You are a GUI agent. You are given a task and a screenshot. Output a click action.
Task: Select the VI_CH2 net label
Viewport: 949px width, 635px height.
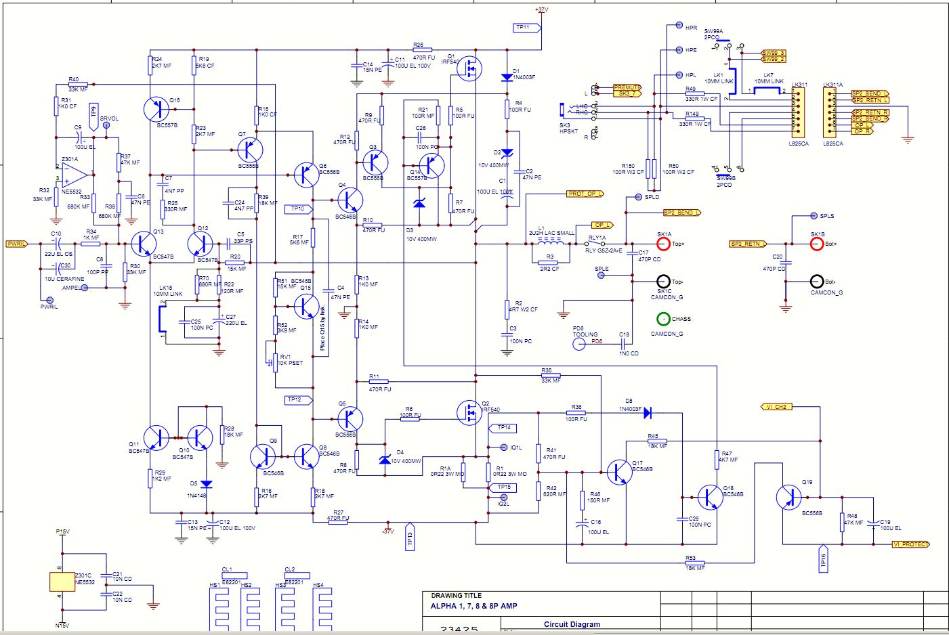(x=778, y=407)
